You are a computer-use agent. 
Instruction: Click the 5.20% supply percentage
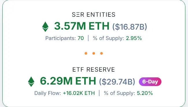(145, 93)
